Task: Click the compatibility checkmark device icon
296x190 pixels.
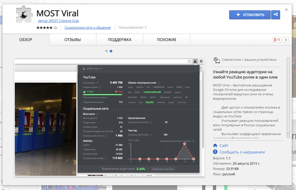Action: click(216, 60)
